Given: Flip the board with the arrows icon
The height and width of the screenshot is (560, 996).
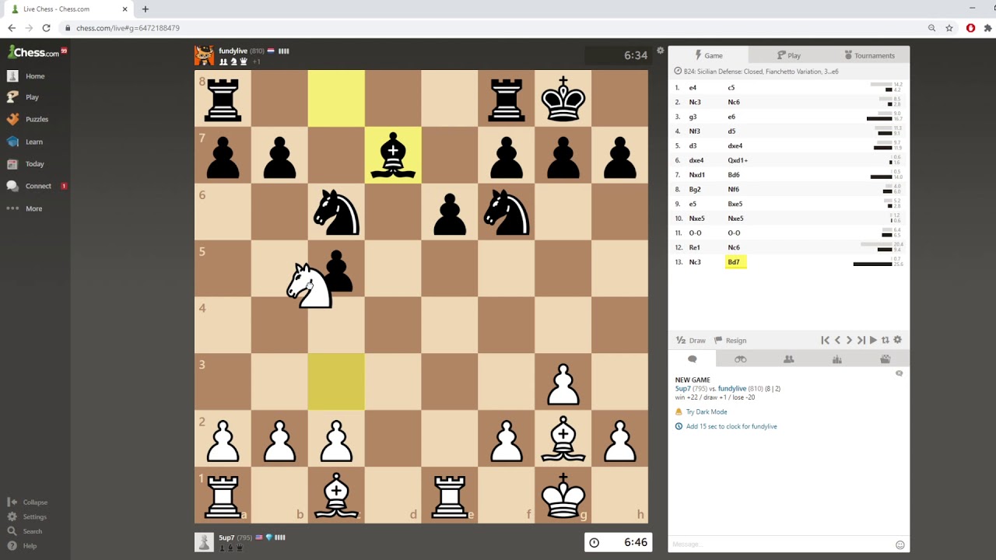Looking at the screenshot, I should click(x=885, y=340).
